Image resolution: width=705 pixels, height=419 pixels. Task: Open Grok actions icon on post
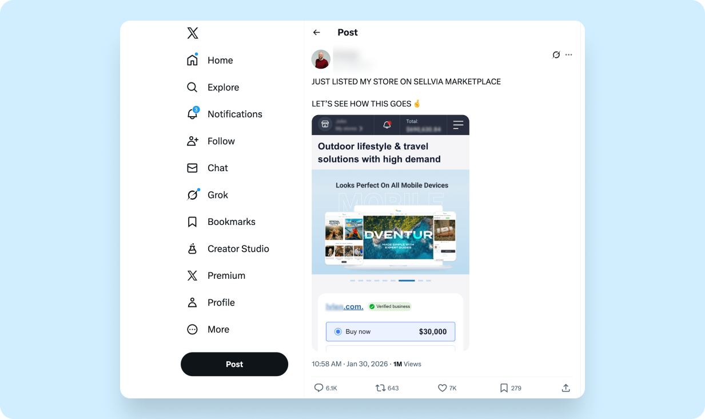(x=556, y=55)
